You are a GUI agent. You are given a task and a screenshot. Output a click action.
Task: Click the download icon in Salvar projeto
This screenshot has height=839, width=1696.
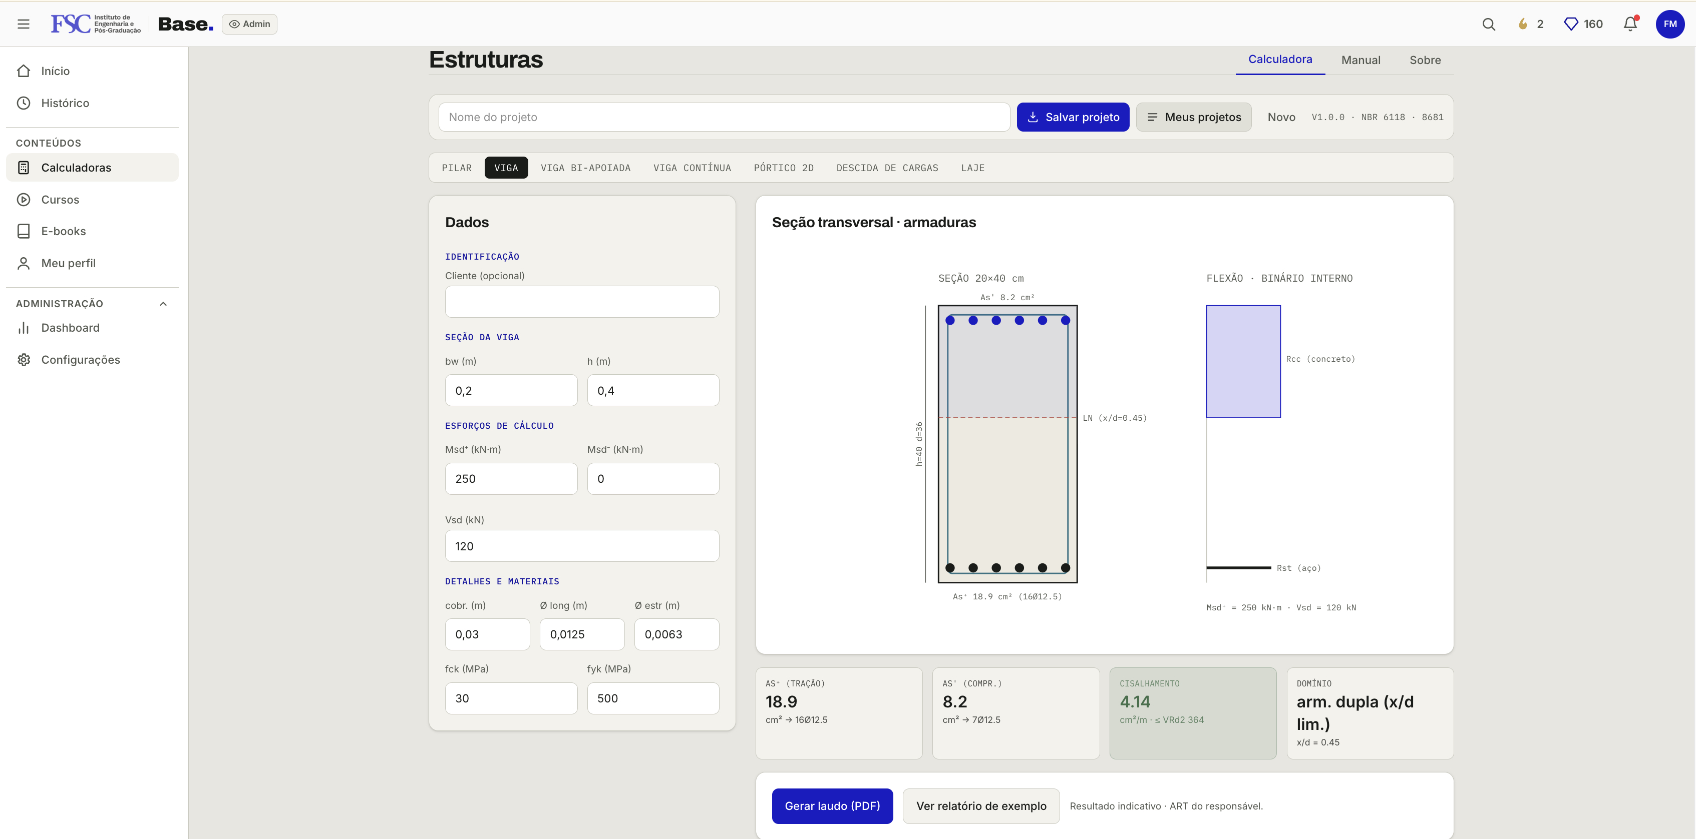(x=1033, y=117)
